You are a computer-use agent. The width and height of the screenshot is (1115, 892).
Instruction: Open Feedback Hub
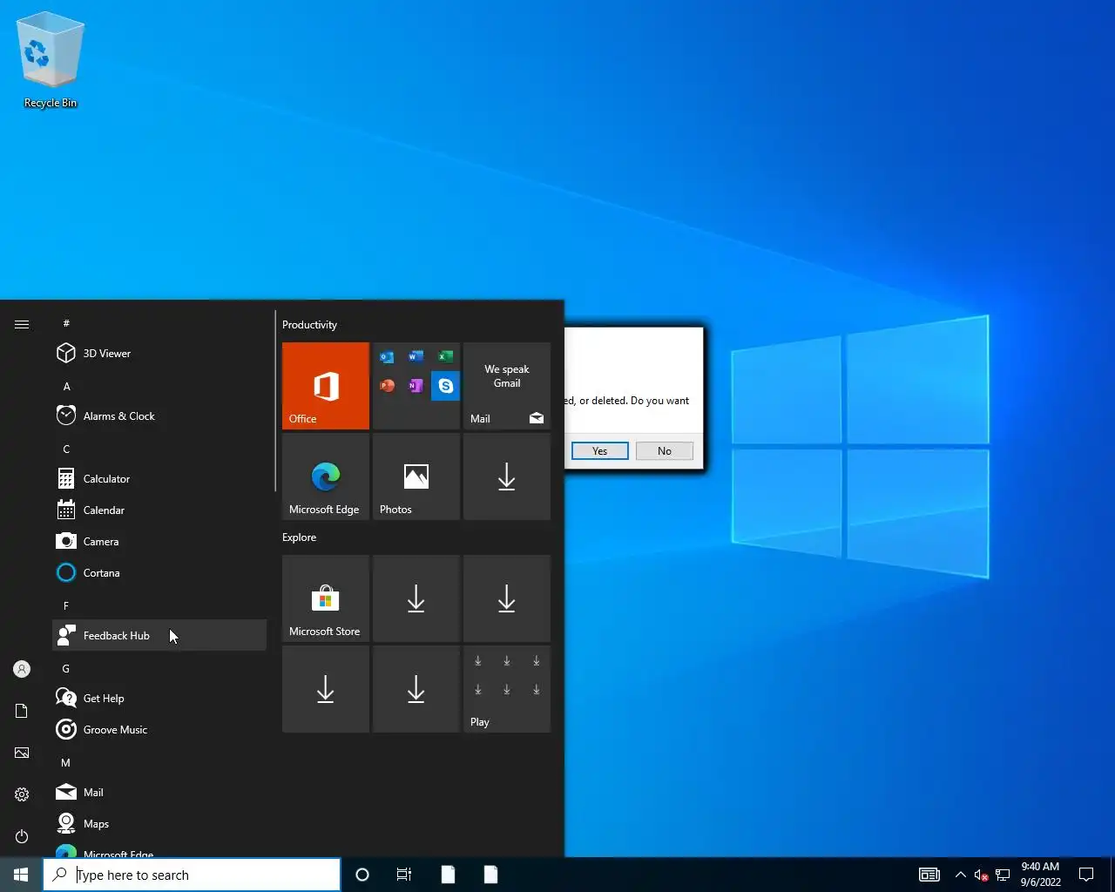159,635
